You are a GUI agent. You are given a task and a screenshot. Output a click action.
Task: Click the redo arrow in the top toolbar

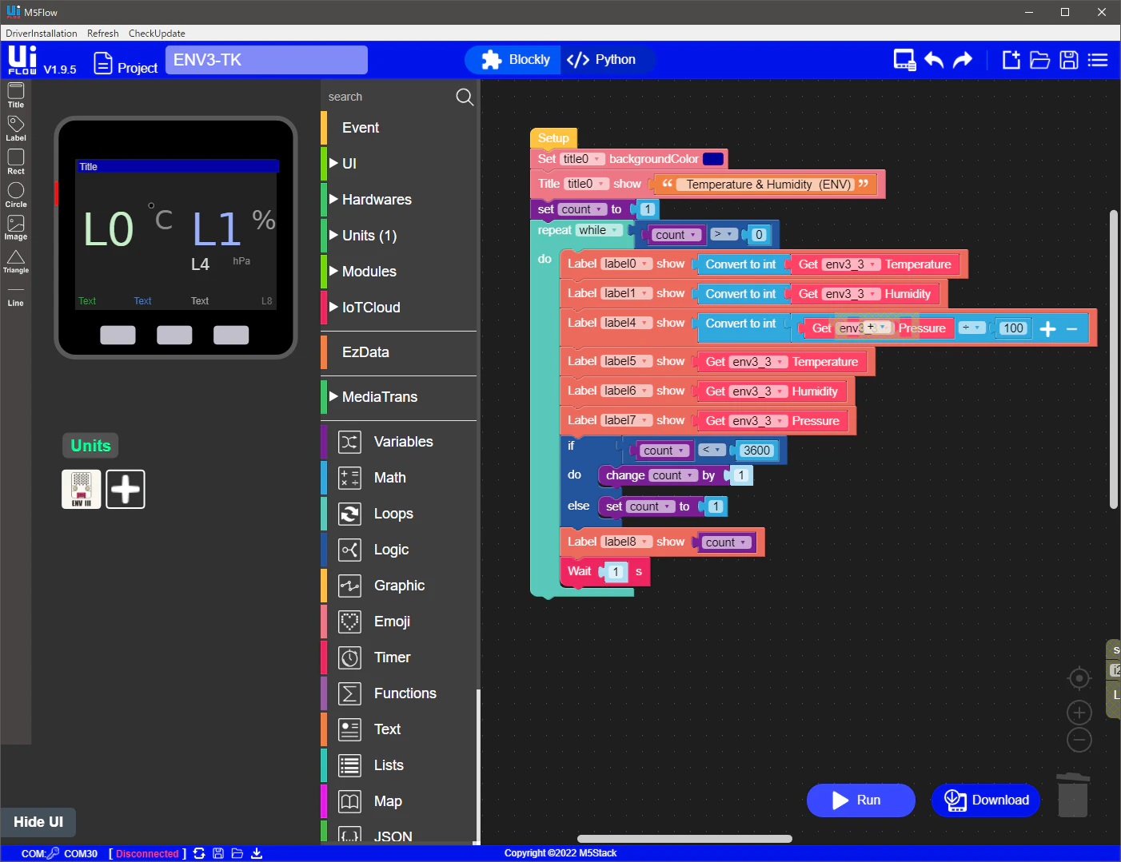click(963, 60)
